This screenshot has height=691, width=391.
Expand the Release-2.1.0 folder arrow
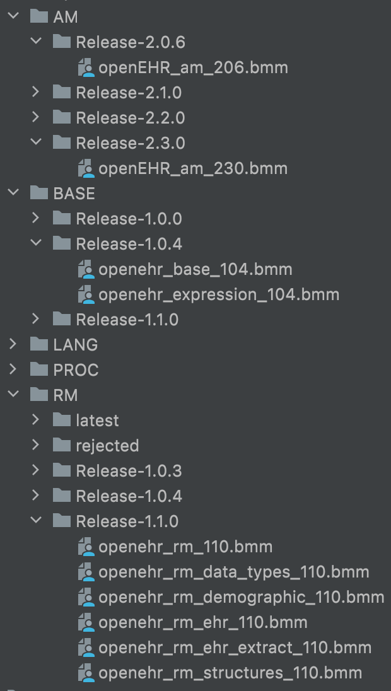(36, 93)
